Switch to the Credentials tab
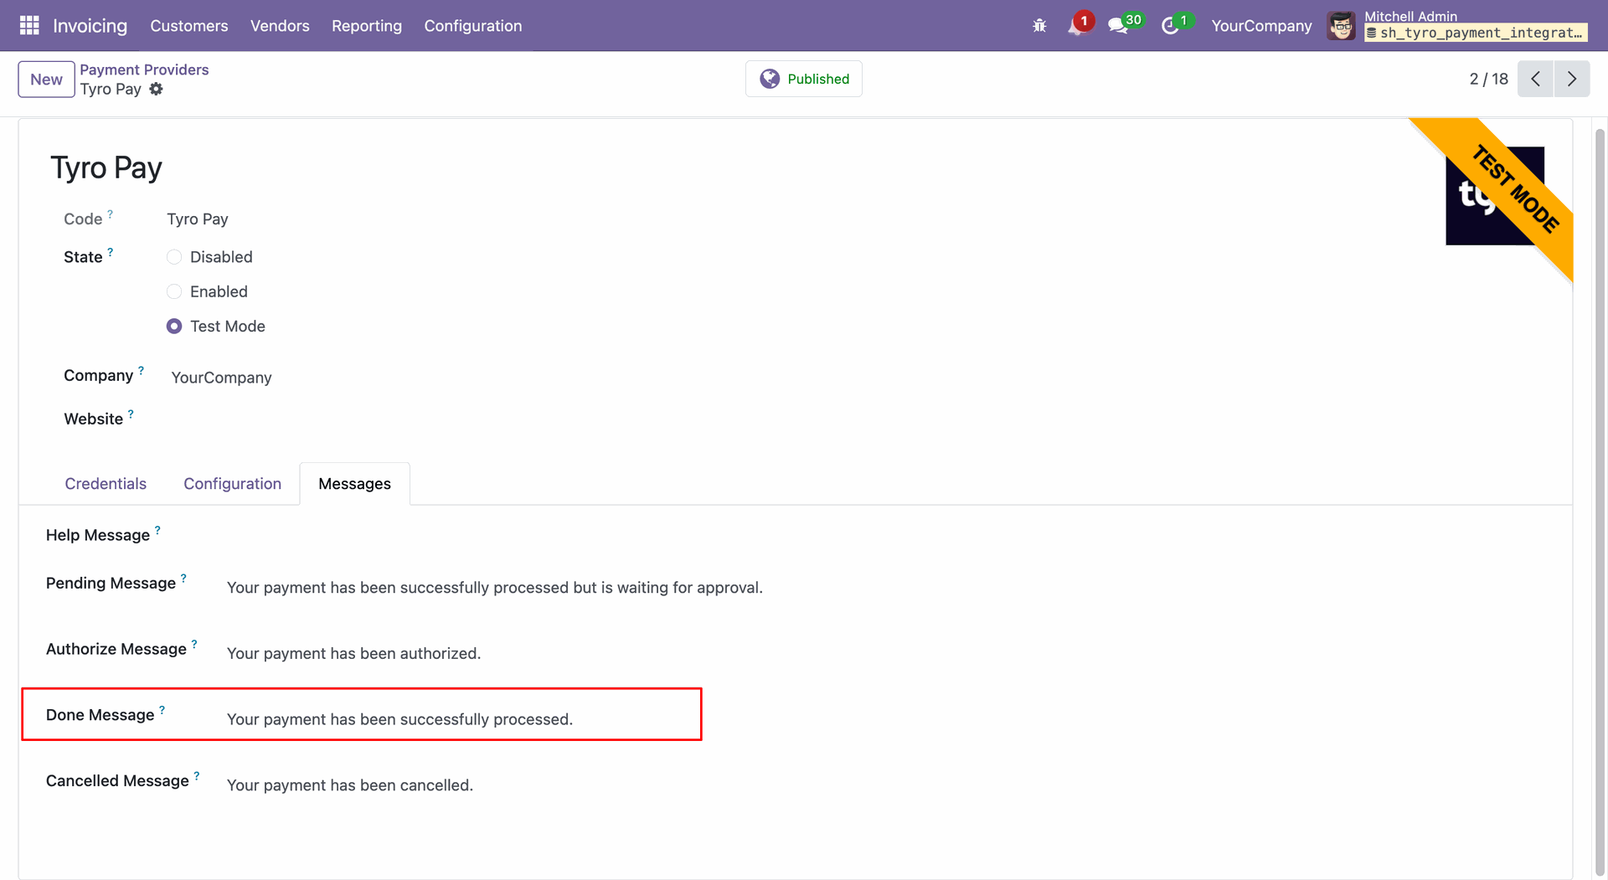 pyautogui.click(x=106, y=484)
